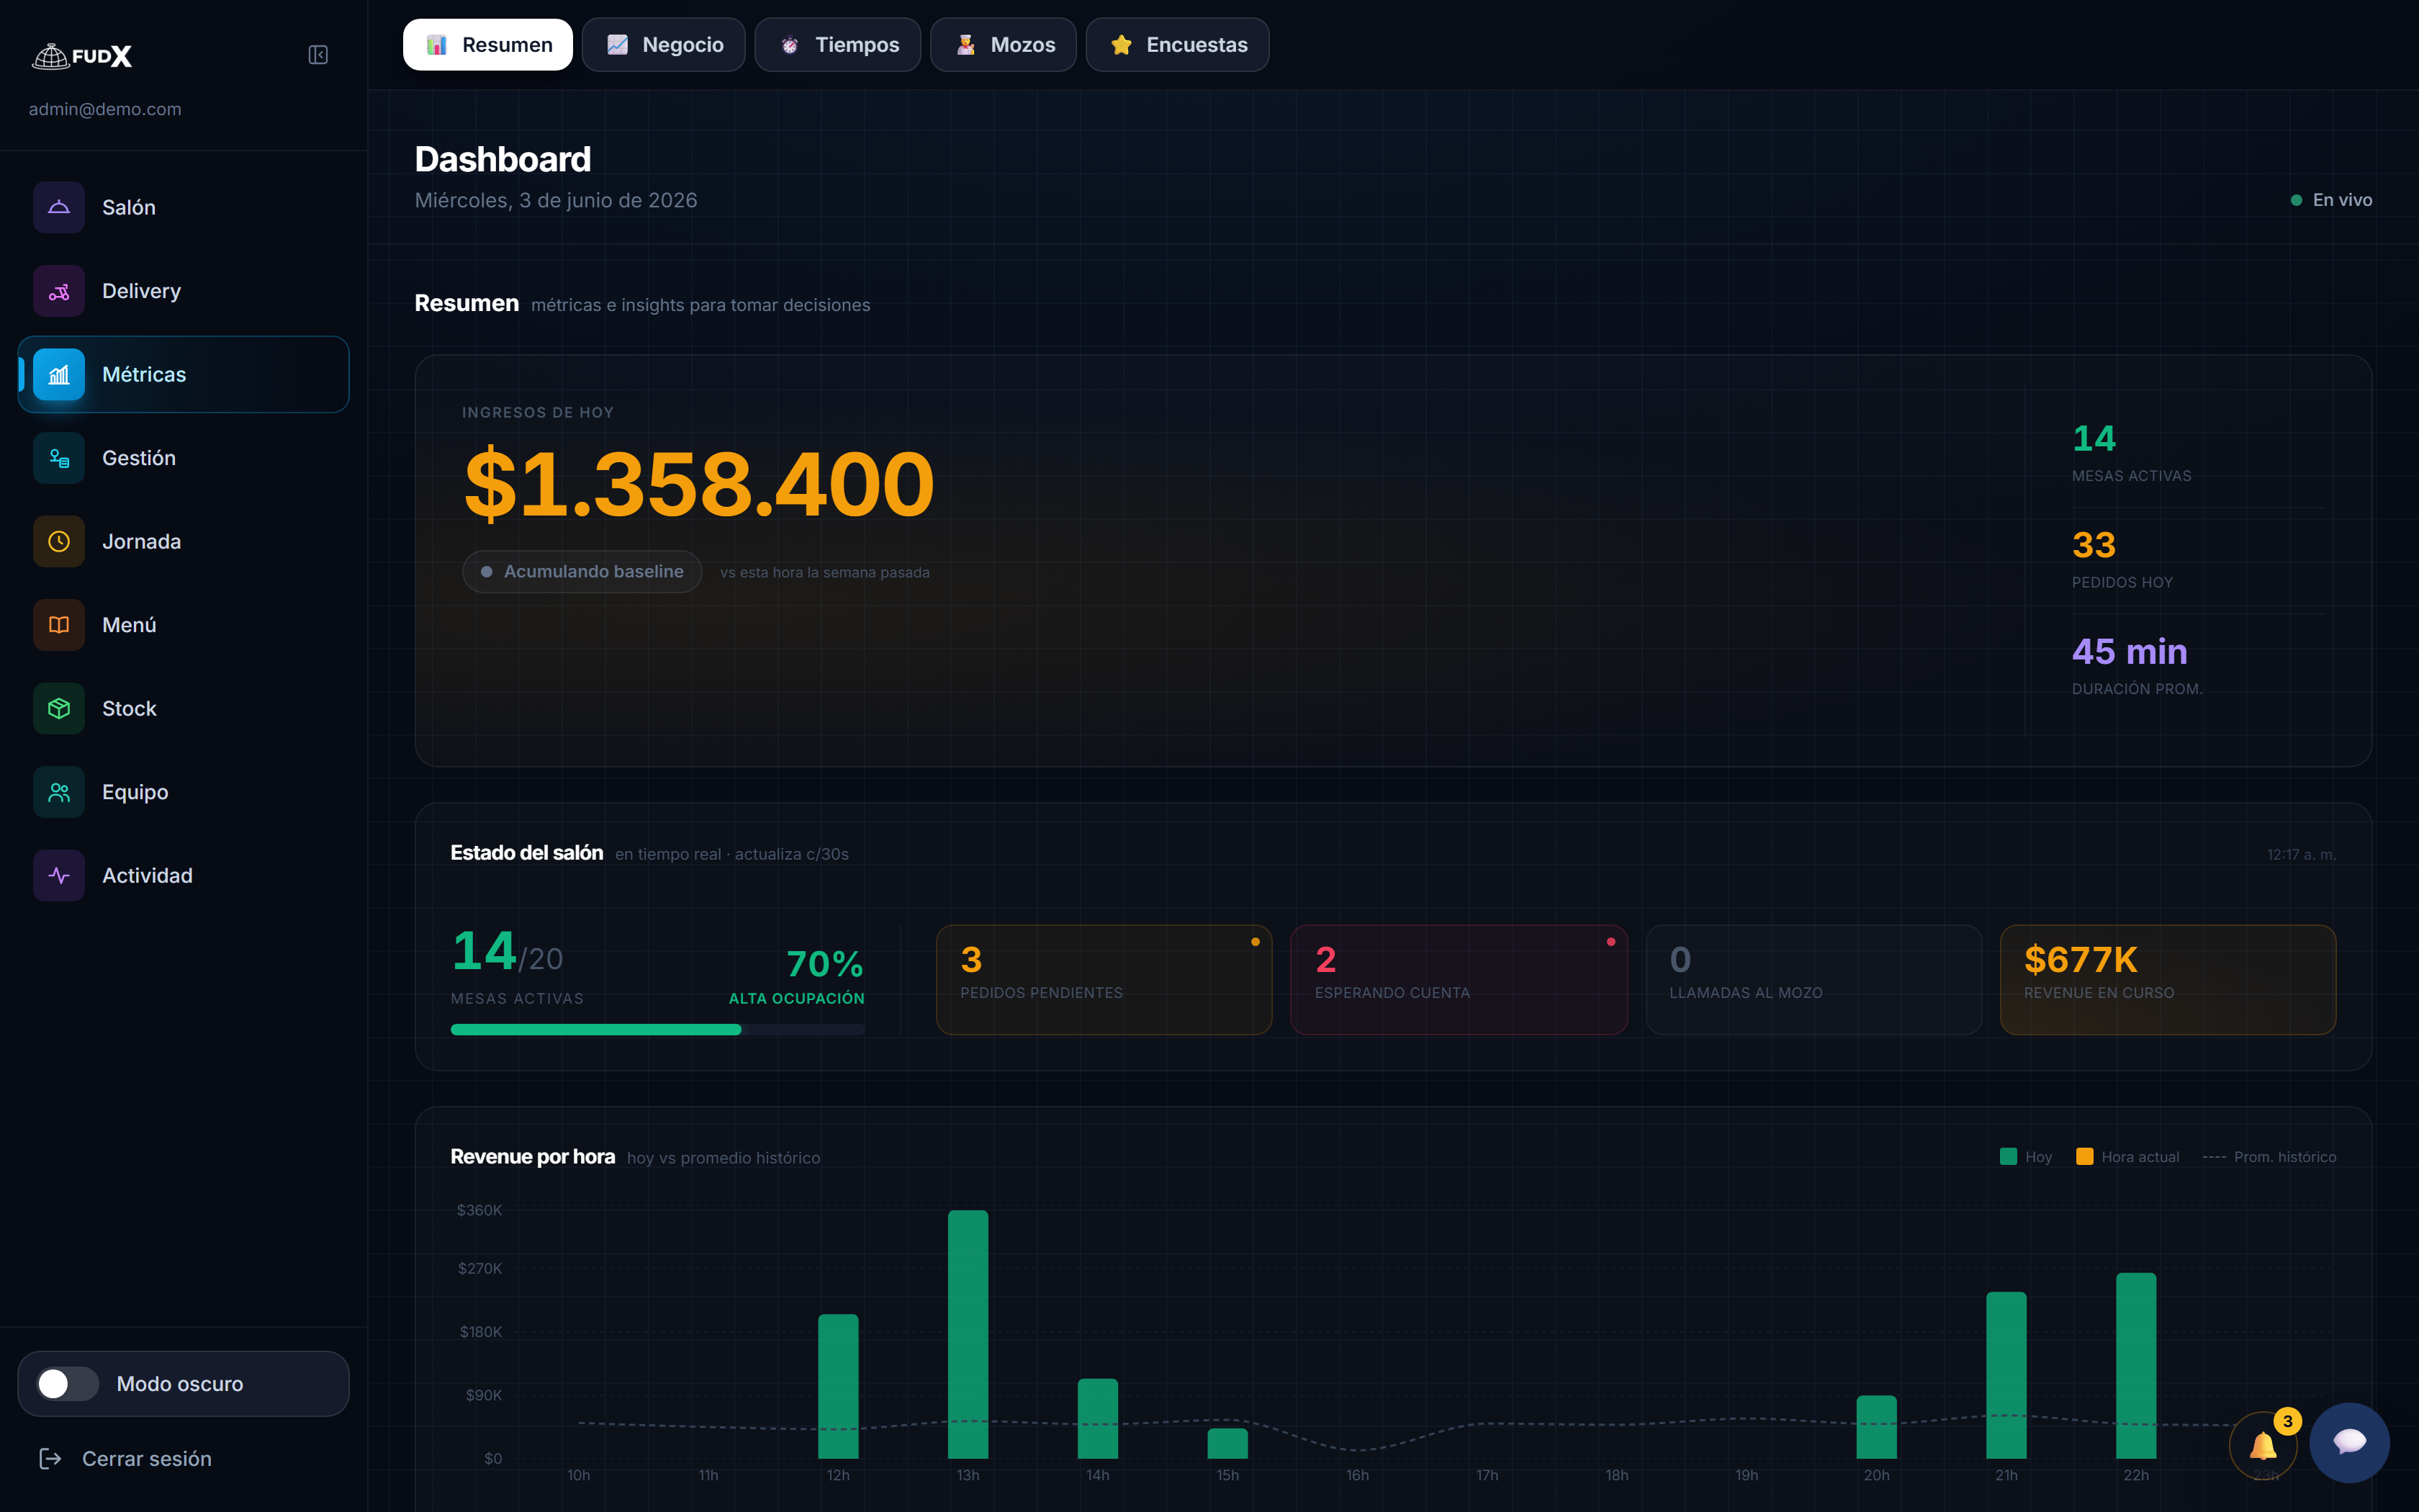Click the Delivery scooter icon
2419x1512 pixels.
59,291
